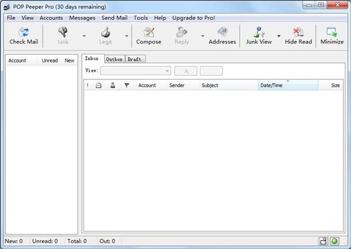Click the button with the pin icon beside View
Screen dimensions: 351x249
coord(186,71)
